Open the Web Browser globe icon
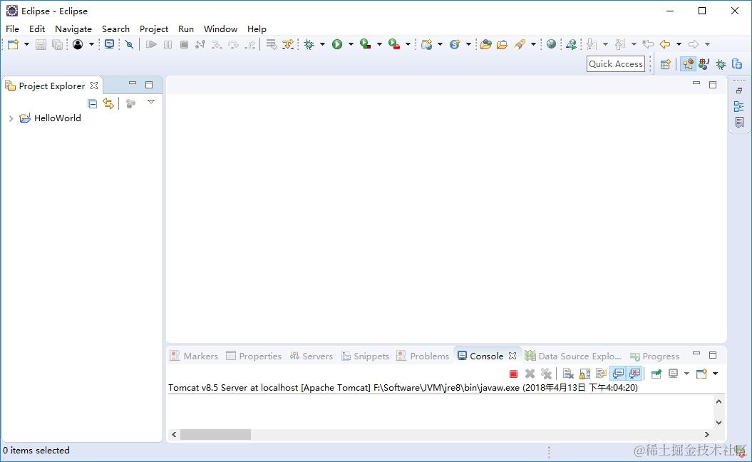Screen dimensions: 752x462 pyautogui.click(x=552, y=45)
